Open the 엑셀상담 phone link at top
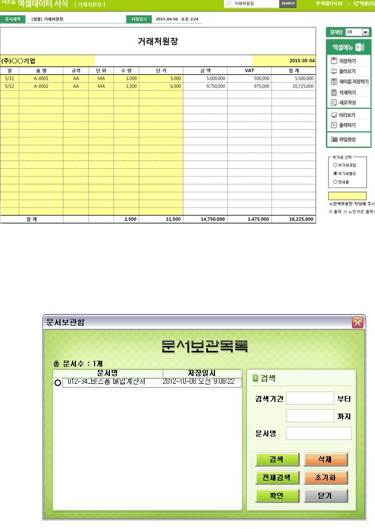 pyautogui.click(x=364, y=3)
